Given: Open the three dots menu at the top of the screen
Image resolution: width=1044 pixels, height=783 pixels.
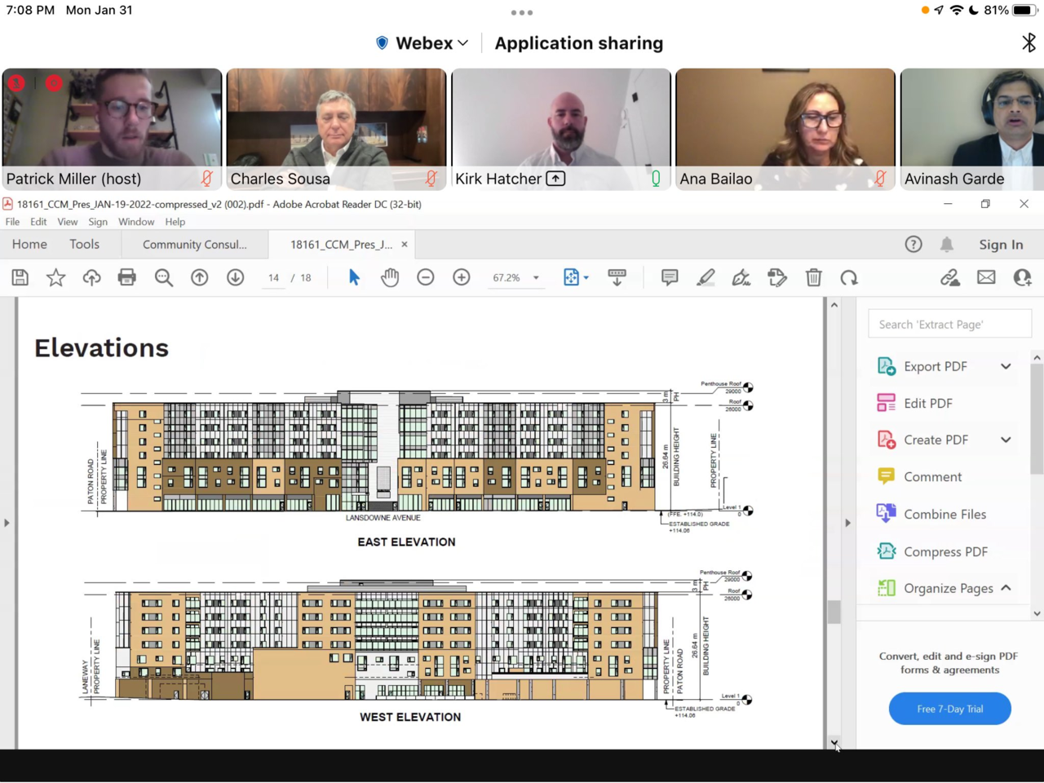Looking at the screenshot, I should (x=522, y=12).
